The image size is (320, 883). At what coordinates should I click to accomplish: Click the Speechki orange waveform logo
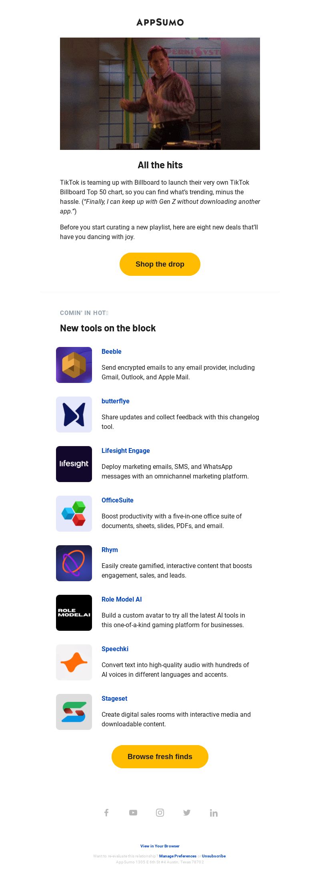(74, 662)
